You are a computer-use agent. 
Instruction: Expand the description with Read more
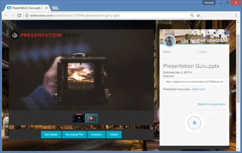[198, 89]
